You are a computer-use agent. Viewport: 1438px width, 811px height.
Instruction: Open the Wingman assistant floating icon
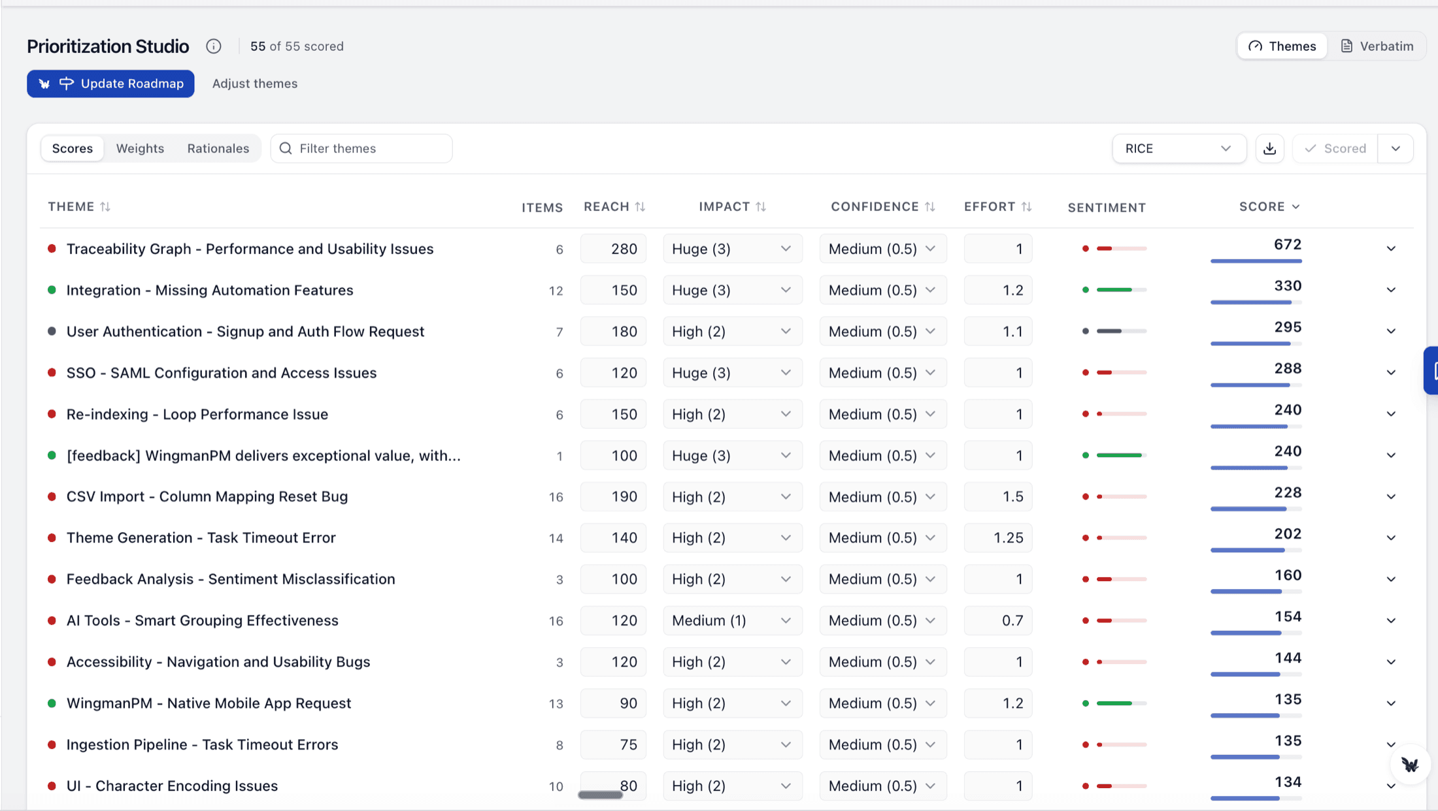(1409, 765)
